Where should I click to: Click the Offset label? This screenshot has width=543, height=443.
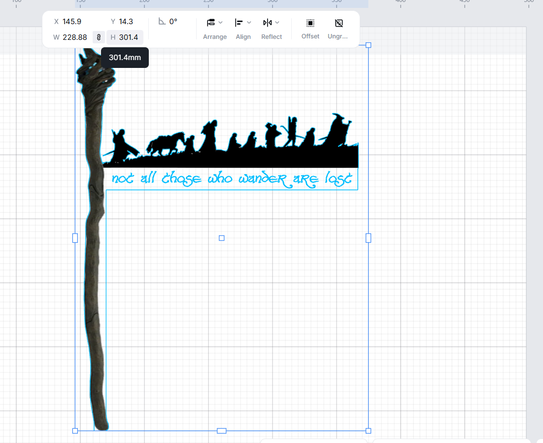click(310, 36)
